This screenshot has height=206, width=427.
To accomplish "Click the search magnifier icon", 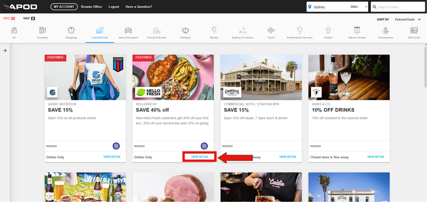I will tap(374, 7).
